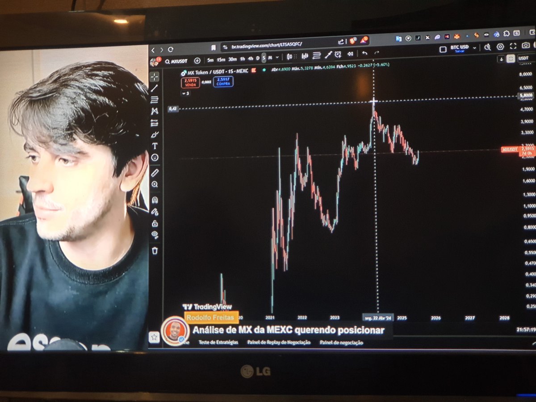Take a chart snapshot camera icon
This screenshot has width=536, height=402.
pyautogui.click(x=526, y=45)
